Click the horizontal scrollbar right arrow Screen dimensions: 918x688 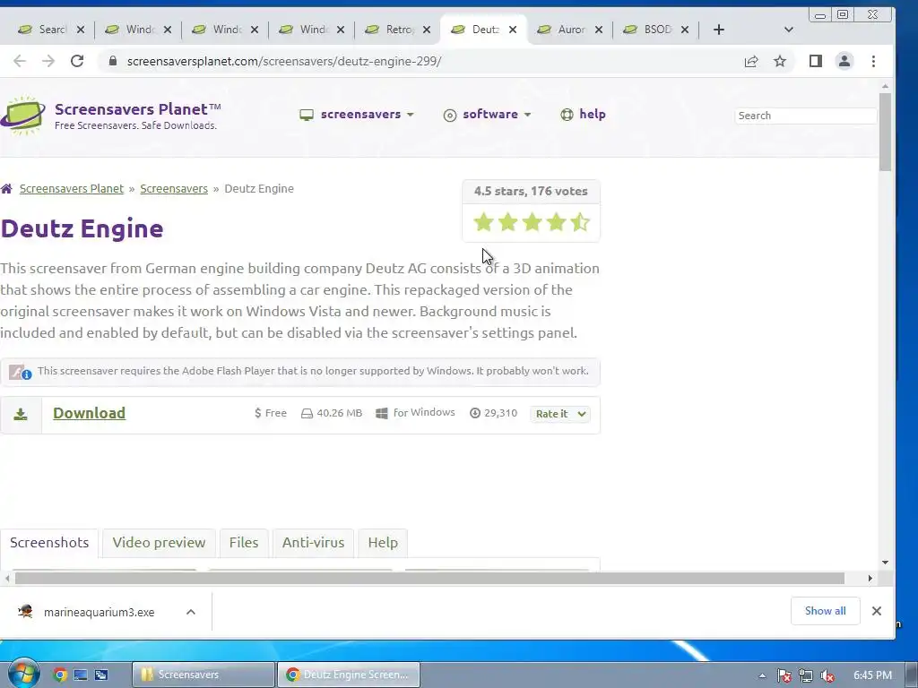pos(870,579)
